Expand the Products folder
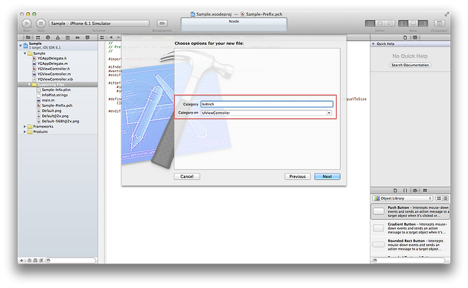The width and height of the screenshot is (468, 288). [25, 132]
